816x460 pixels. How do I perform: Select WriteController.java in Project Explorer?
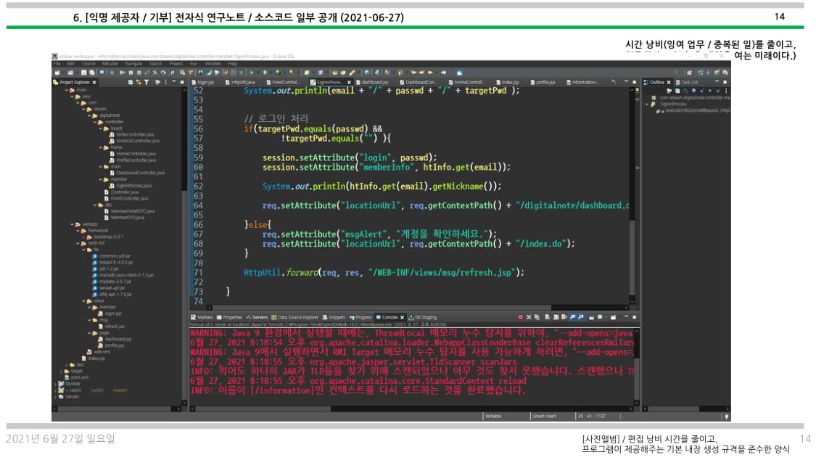[x=131, y=134]
